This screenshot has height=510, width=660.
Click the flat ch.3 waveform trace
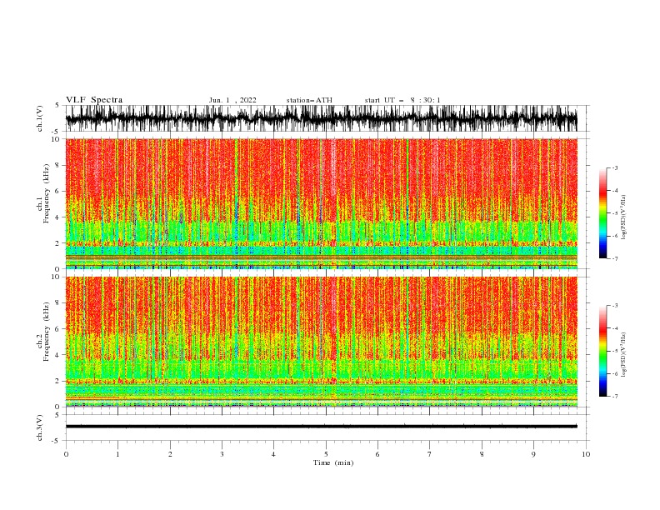321,427
